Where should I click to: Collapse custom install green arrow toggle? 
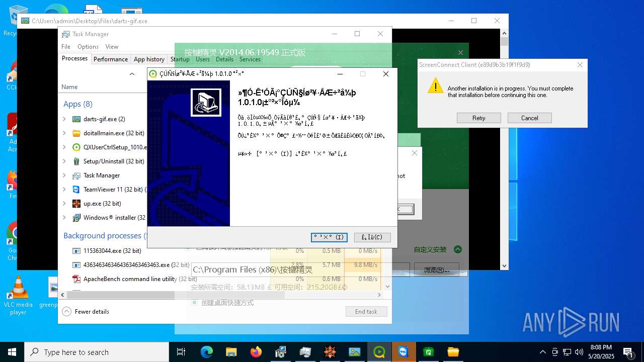point(458,249)
